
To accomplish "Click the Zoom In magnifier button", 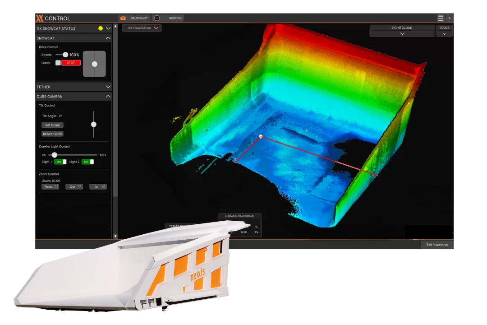I will point(98,187).
